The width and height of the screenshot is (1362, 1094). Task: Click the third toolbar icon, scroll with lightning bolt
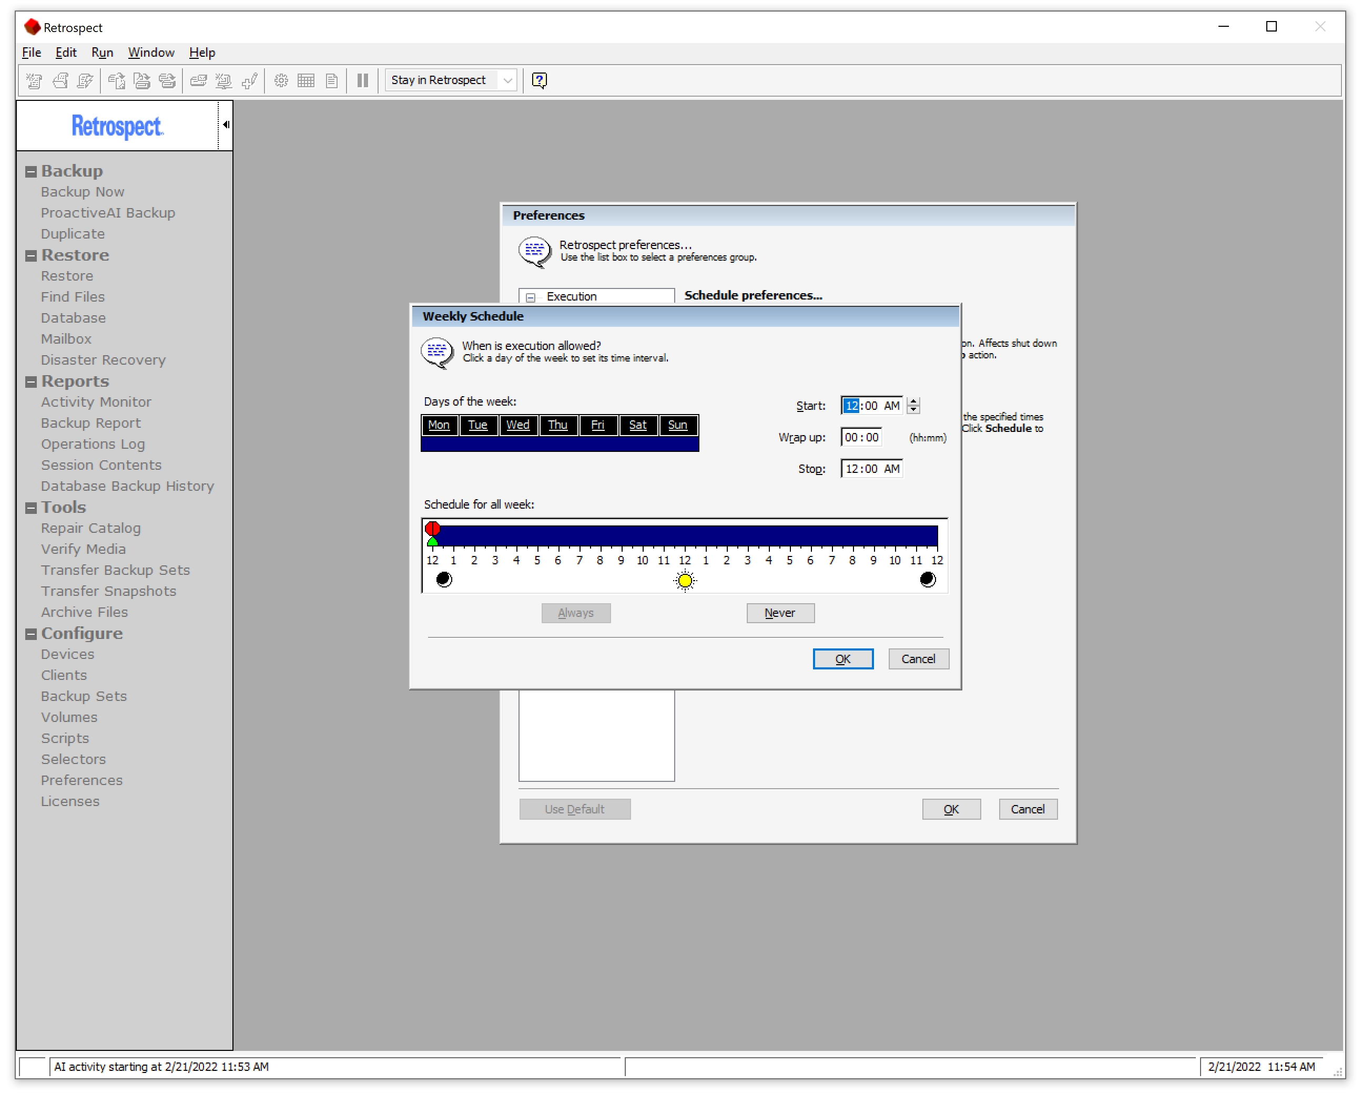(x=85, y=80)
